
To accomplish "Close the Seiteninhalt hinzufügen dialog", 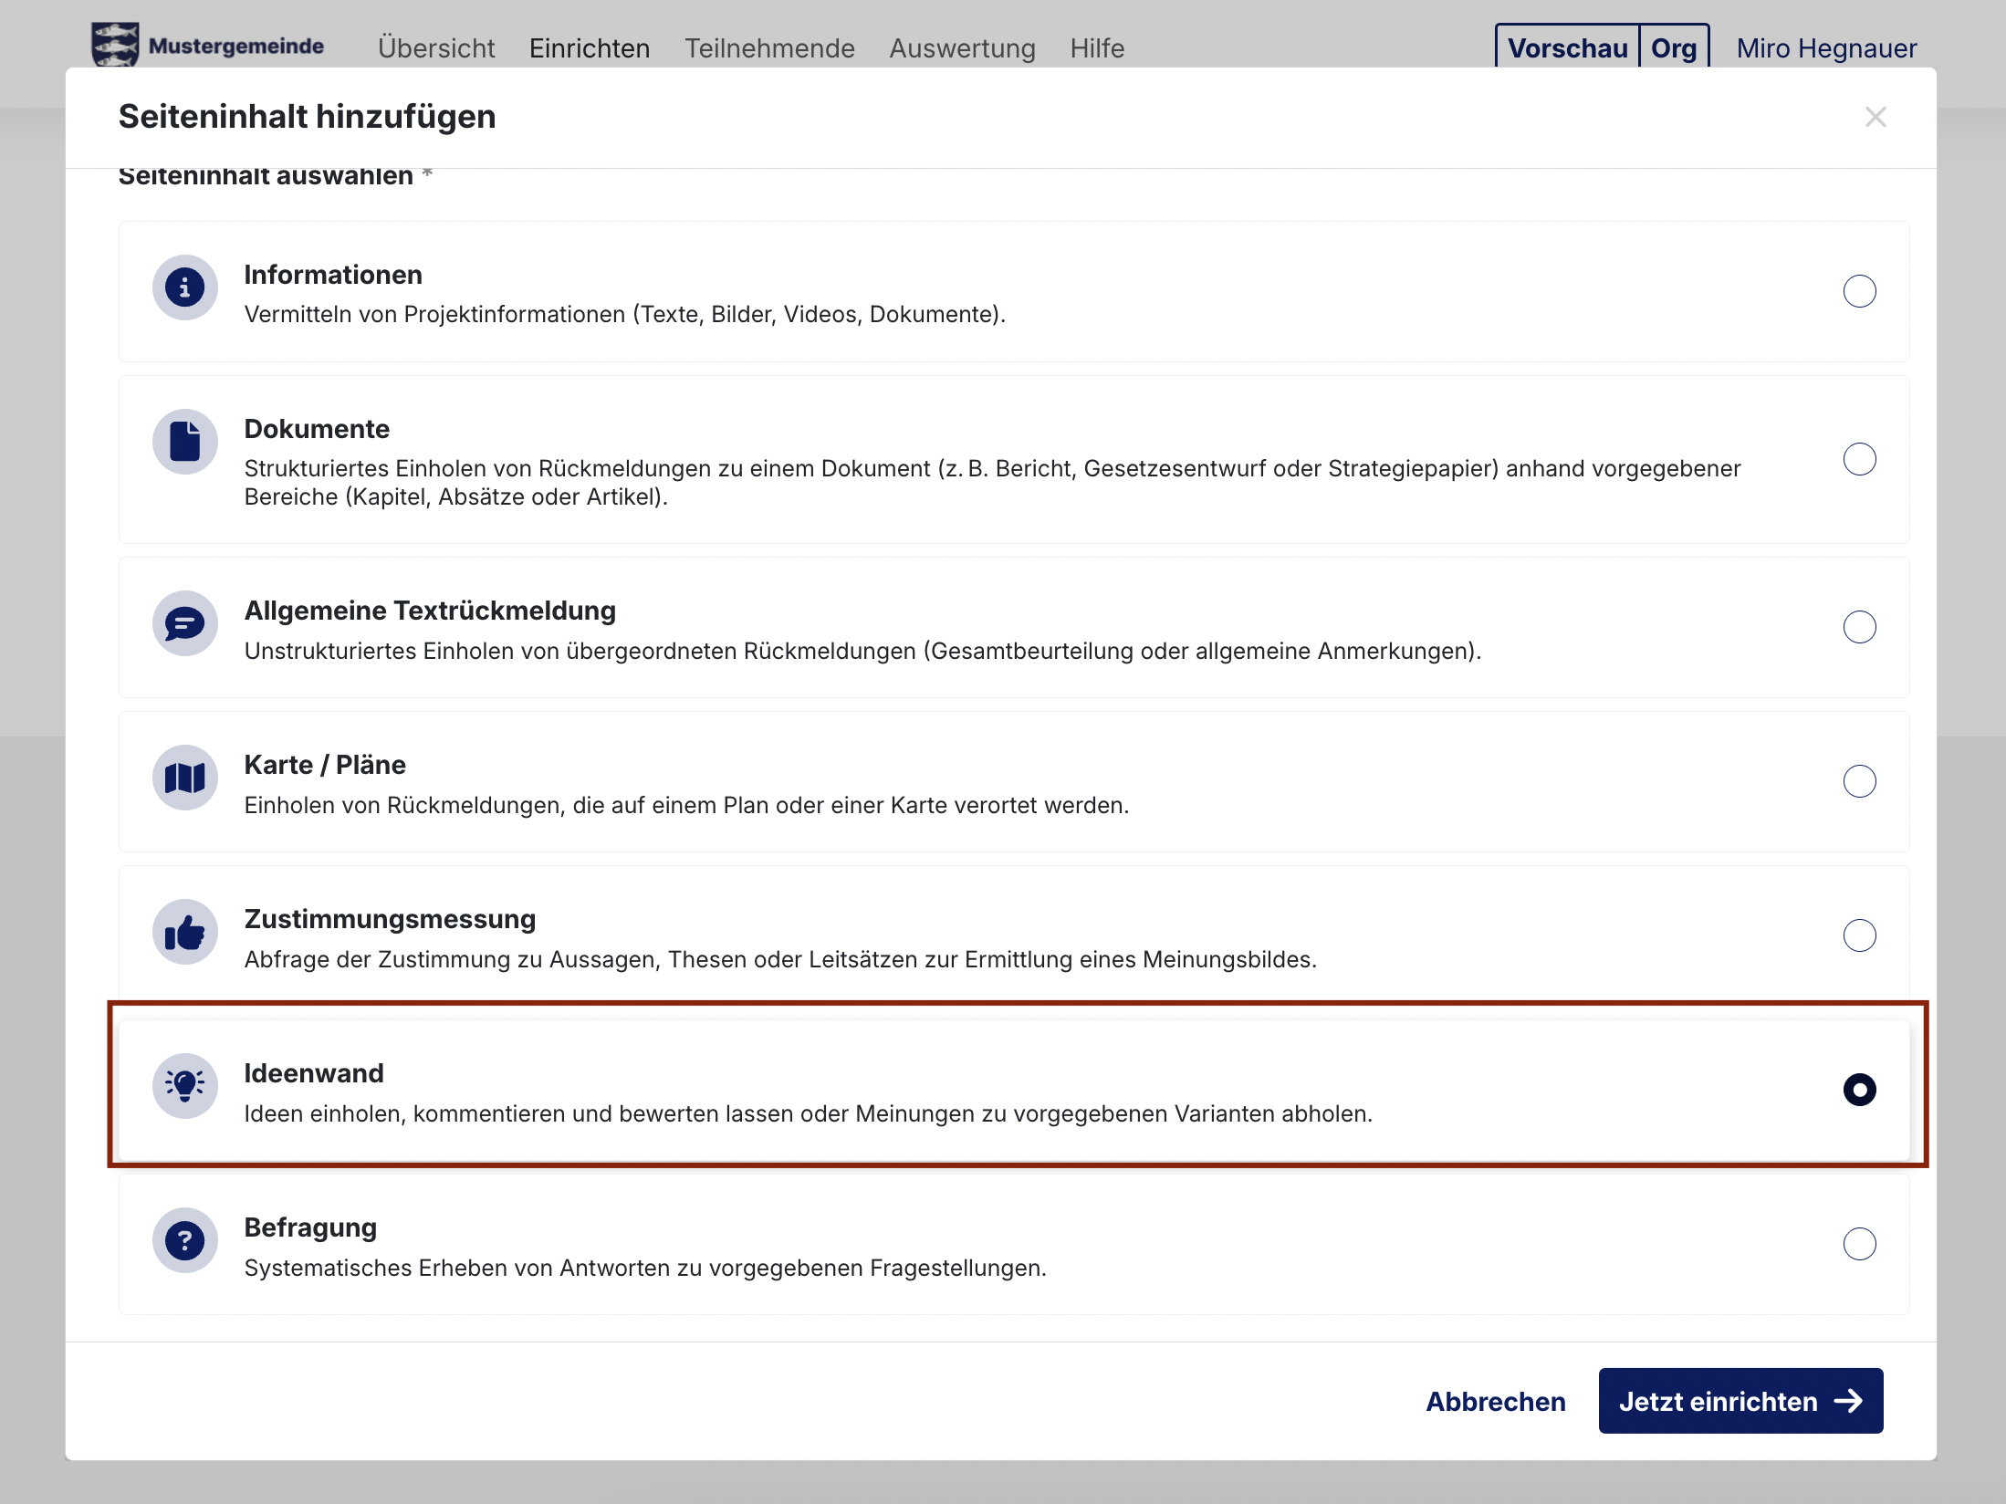I will (1875, 117).
